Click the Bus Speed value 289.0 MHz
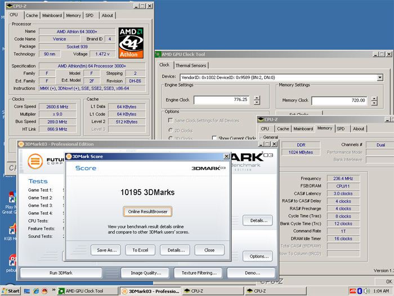 coord(57,122)
